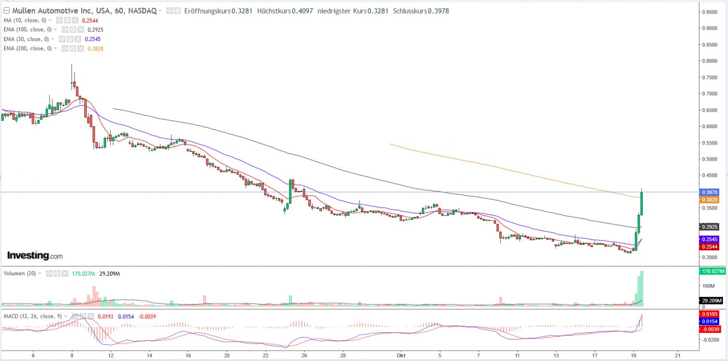Click the EMA (100, close, 0) label
728x361 pixels.
[28, 30]
